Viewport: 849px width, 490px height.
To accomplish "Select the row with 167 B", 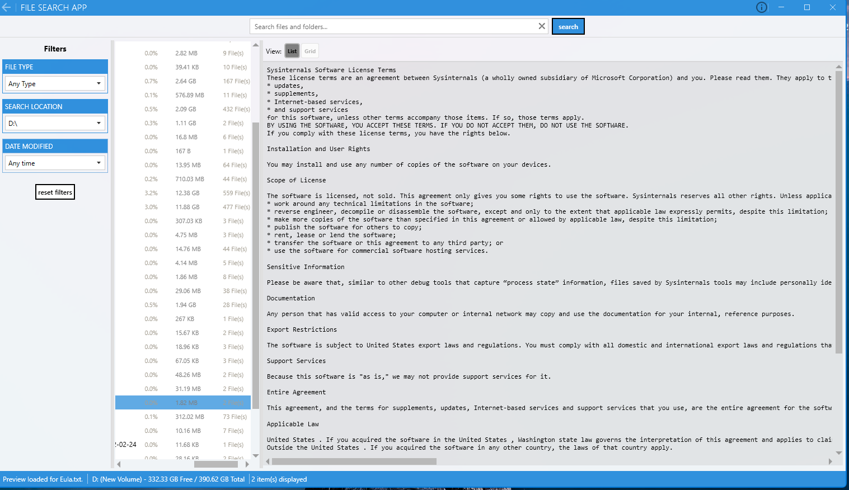I will pyautogui.click(x=183, y=151).
